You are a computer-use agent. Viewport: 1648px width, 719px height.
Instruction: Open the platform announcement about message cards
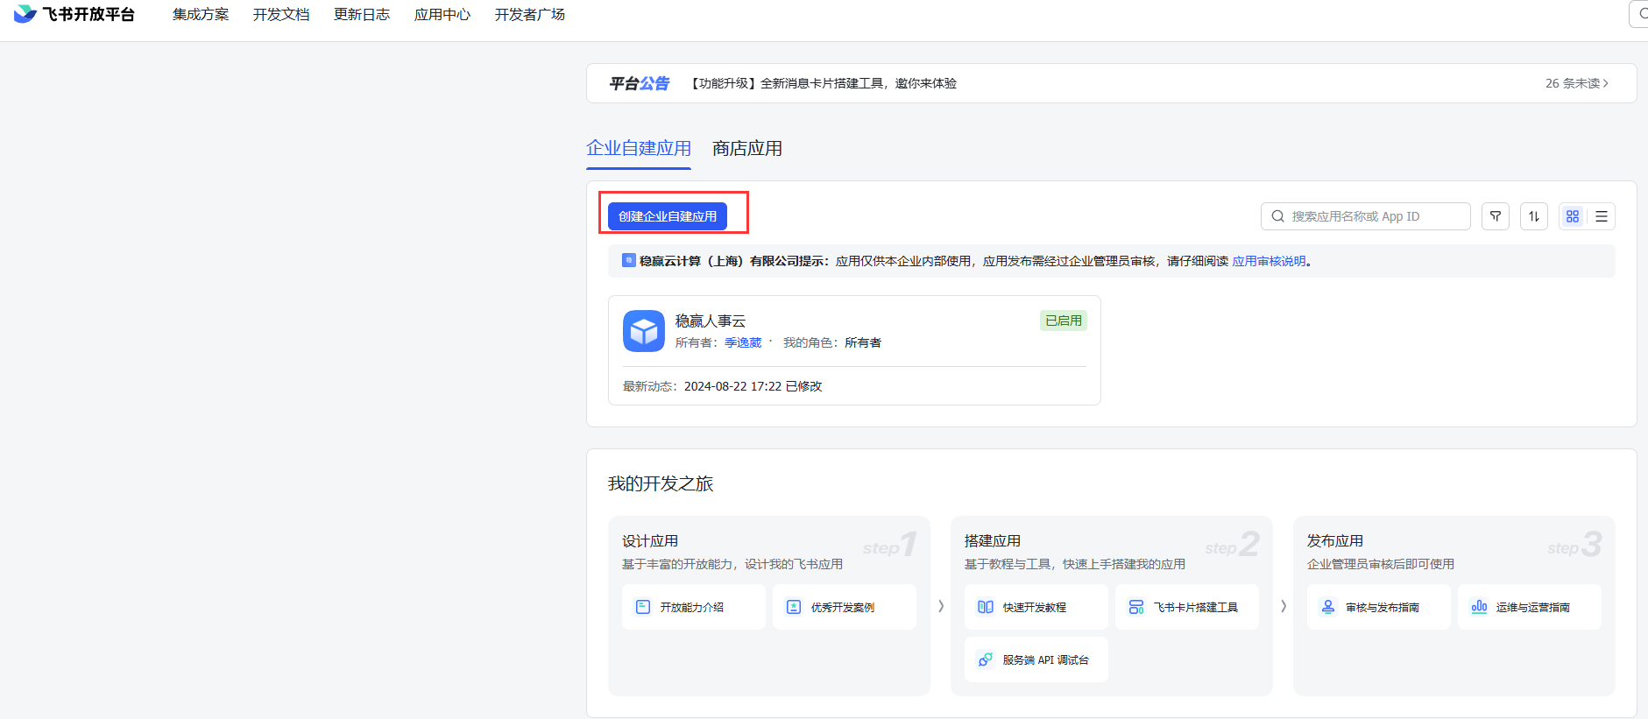[824, 83]
